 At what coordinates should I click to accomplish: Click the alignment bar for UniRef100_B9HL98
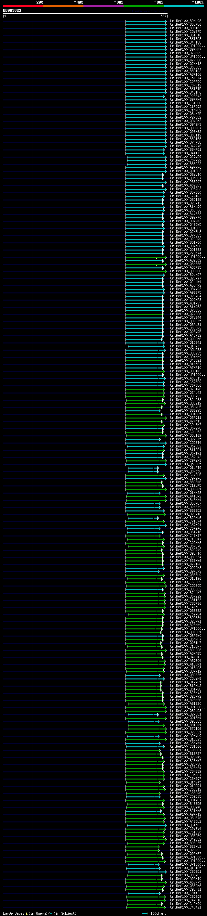pos(146,21)
